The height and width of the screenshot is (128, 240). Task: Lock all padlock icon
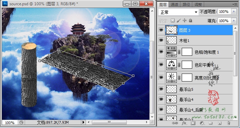[190, 20]
